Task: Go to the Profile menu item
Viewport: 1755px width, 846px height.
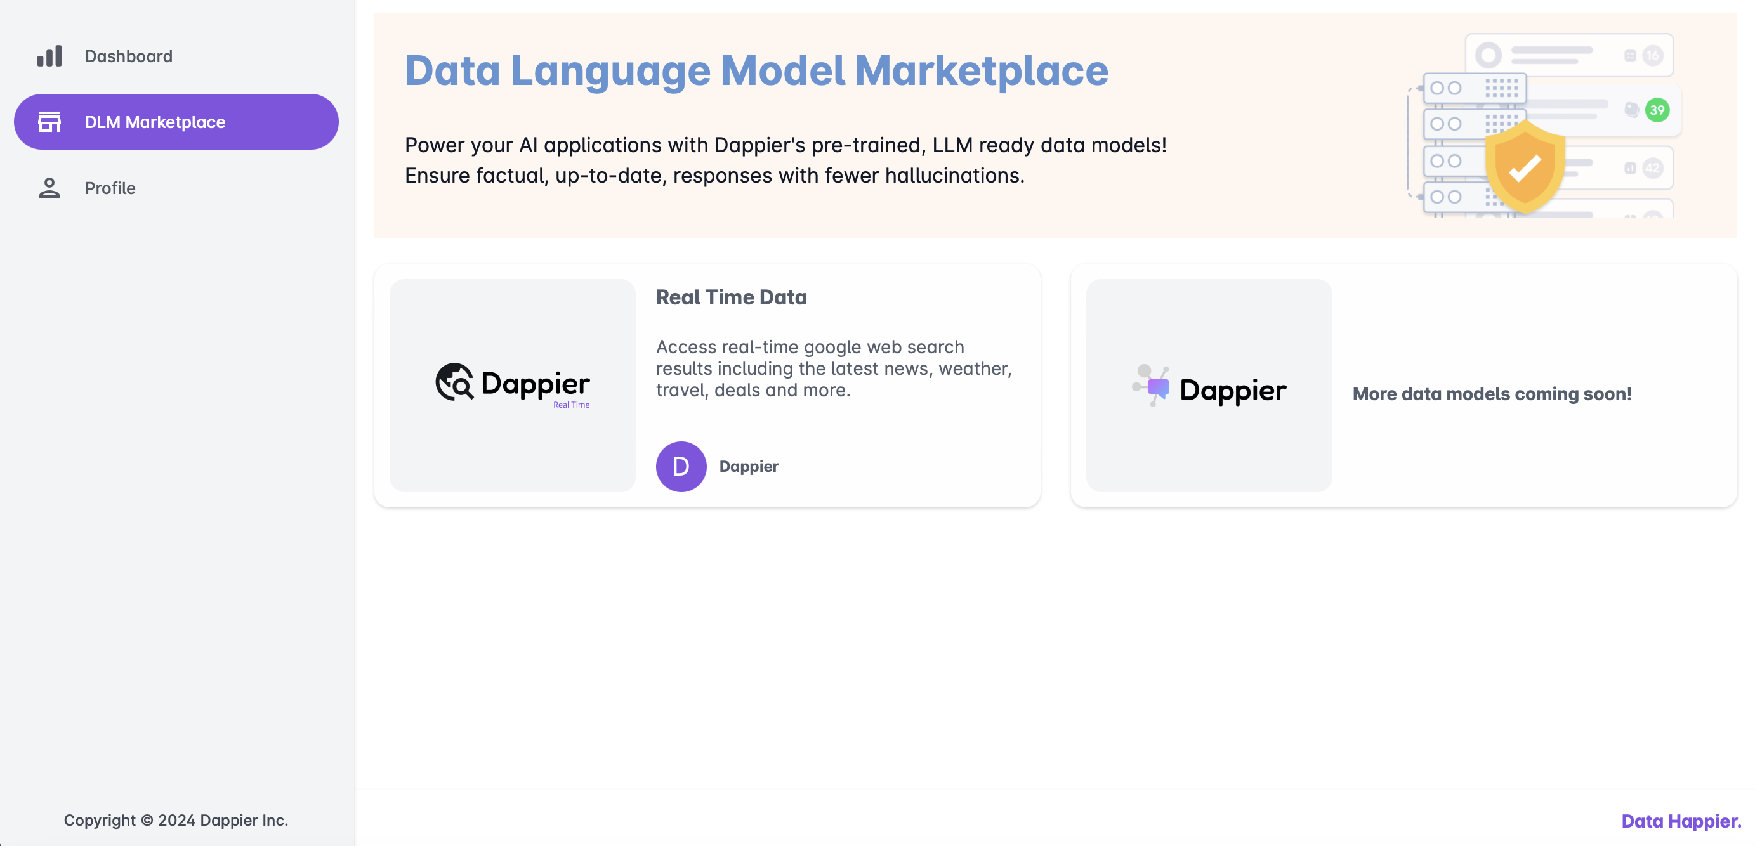Action: (x=110, y=188)
